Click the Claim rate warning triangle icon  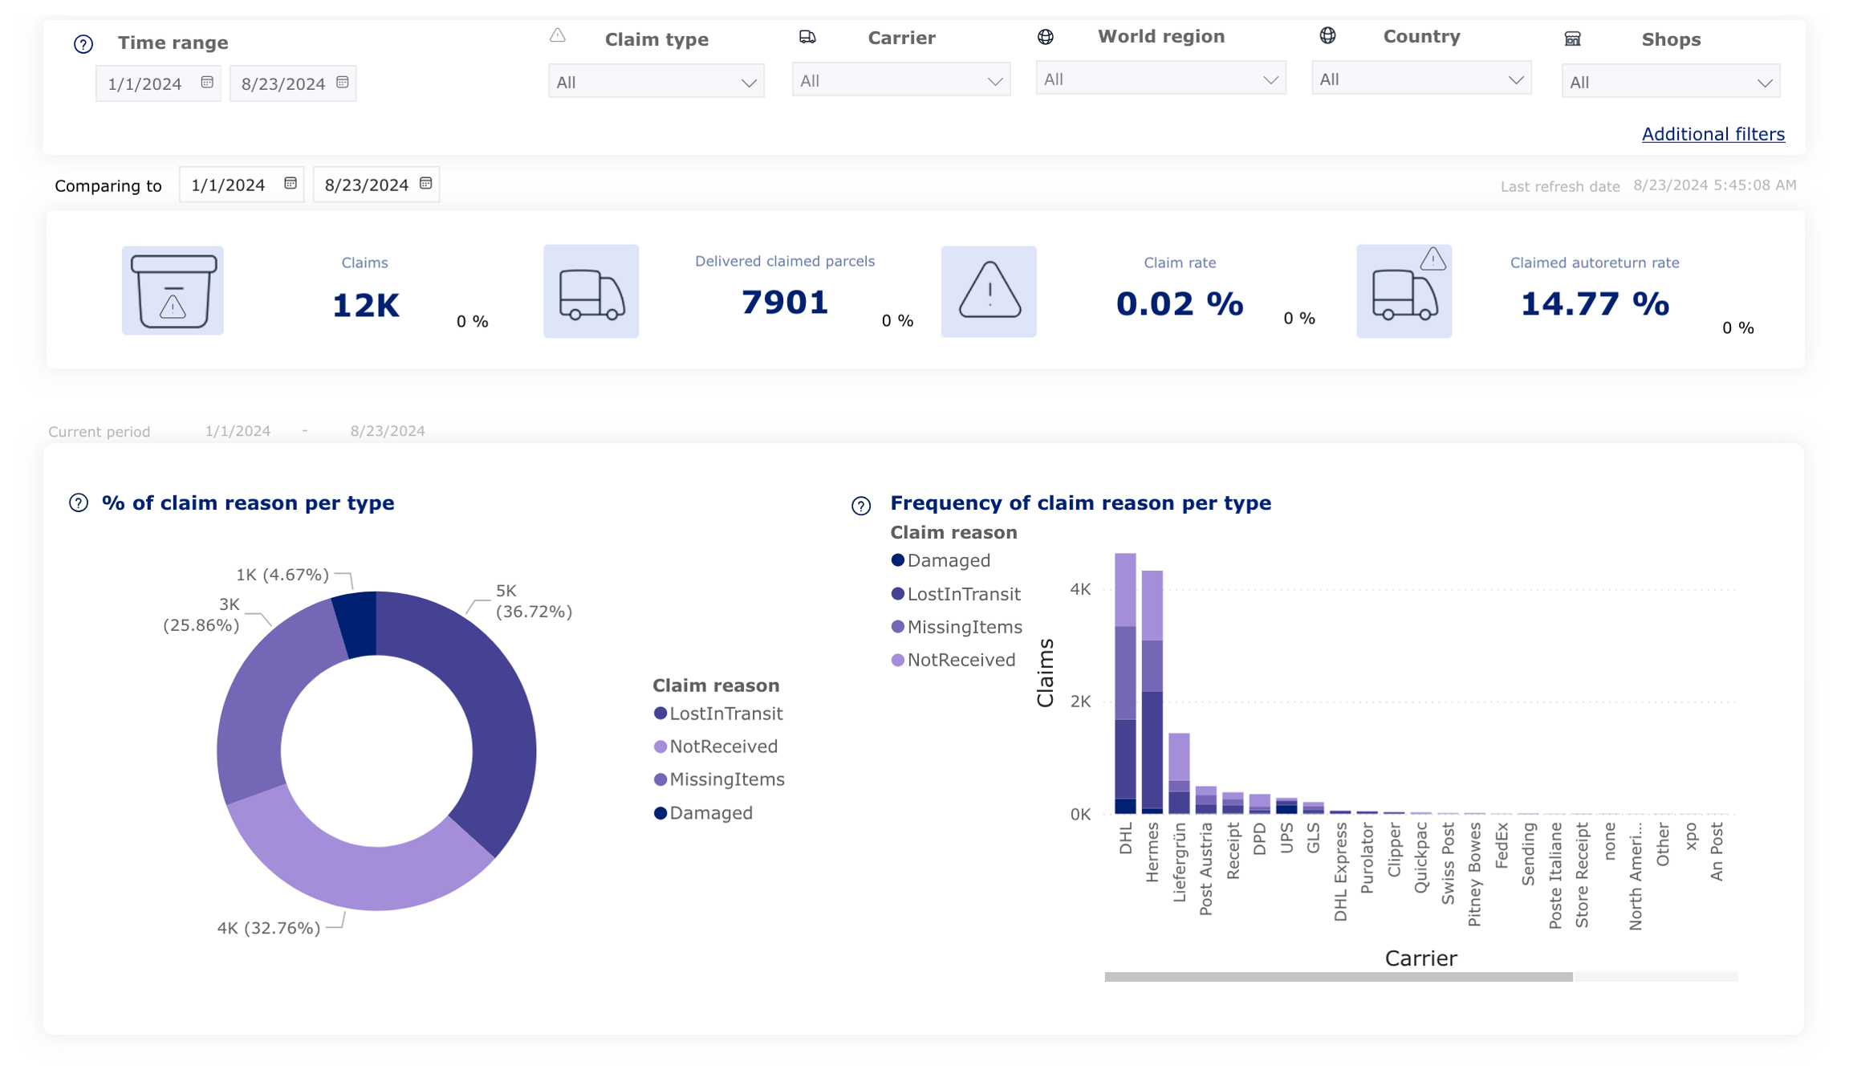pos(989,291)
